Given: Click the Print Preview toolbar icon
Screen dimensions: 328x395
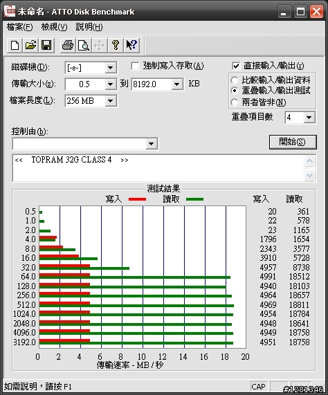Looking at the screenshot, I should (x=84, y=46).
